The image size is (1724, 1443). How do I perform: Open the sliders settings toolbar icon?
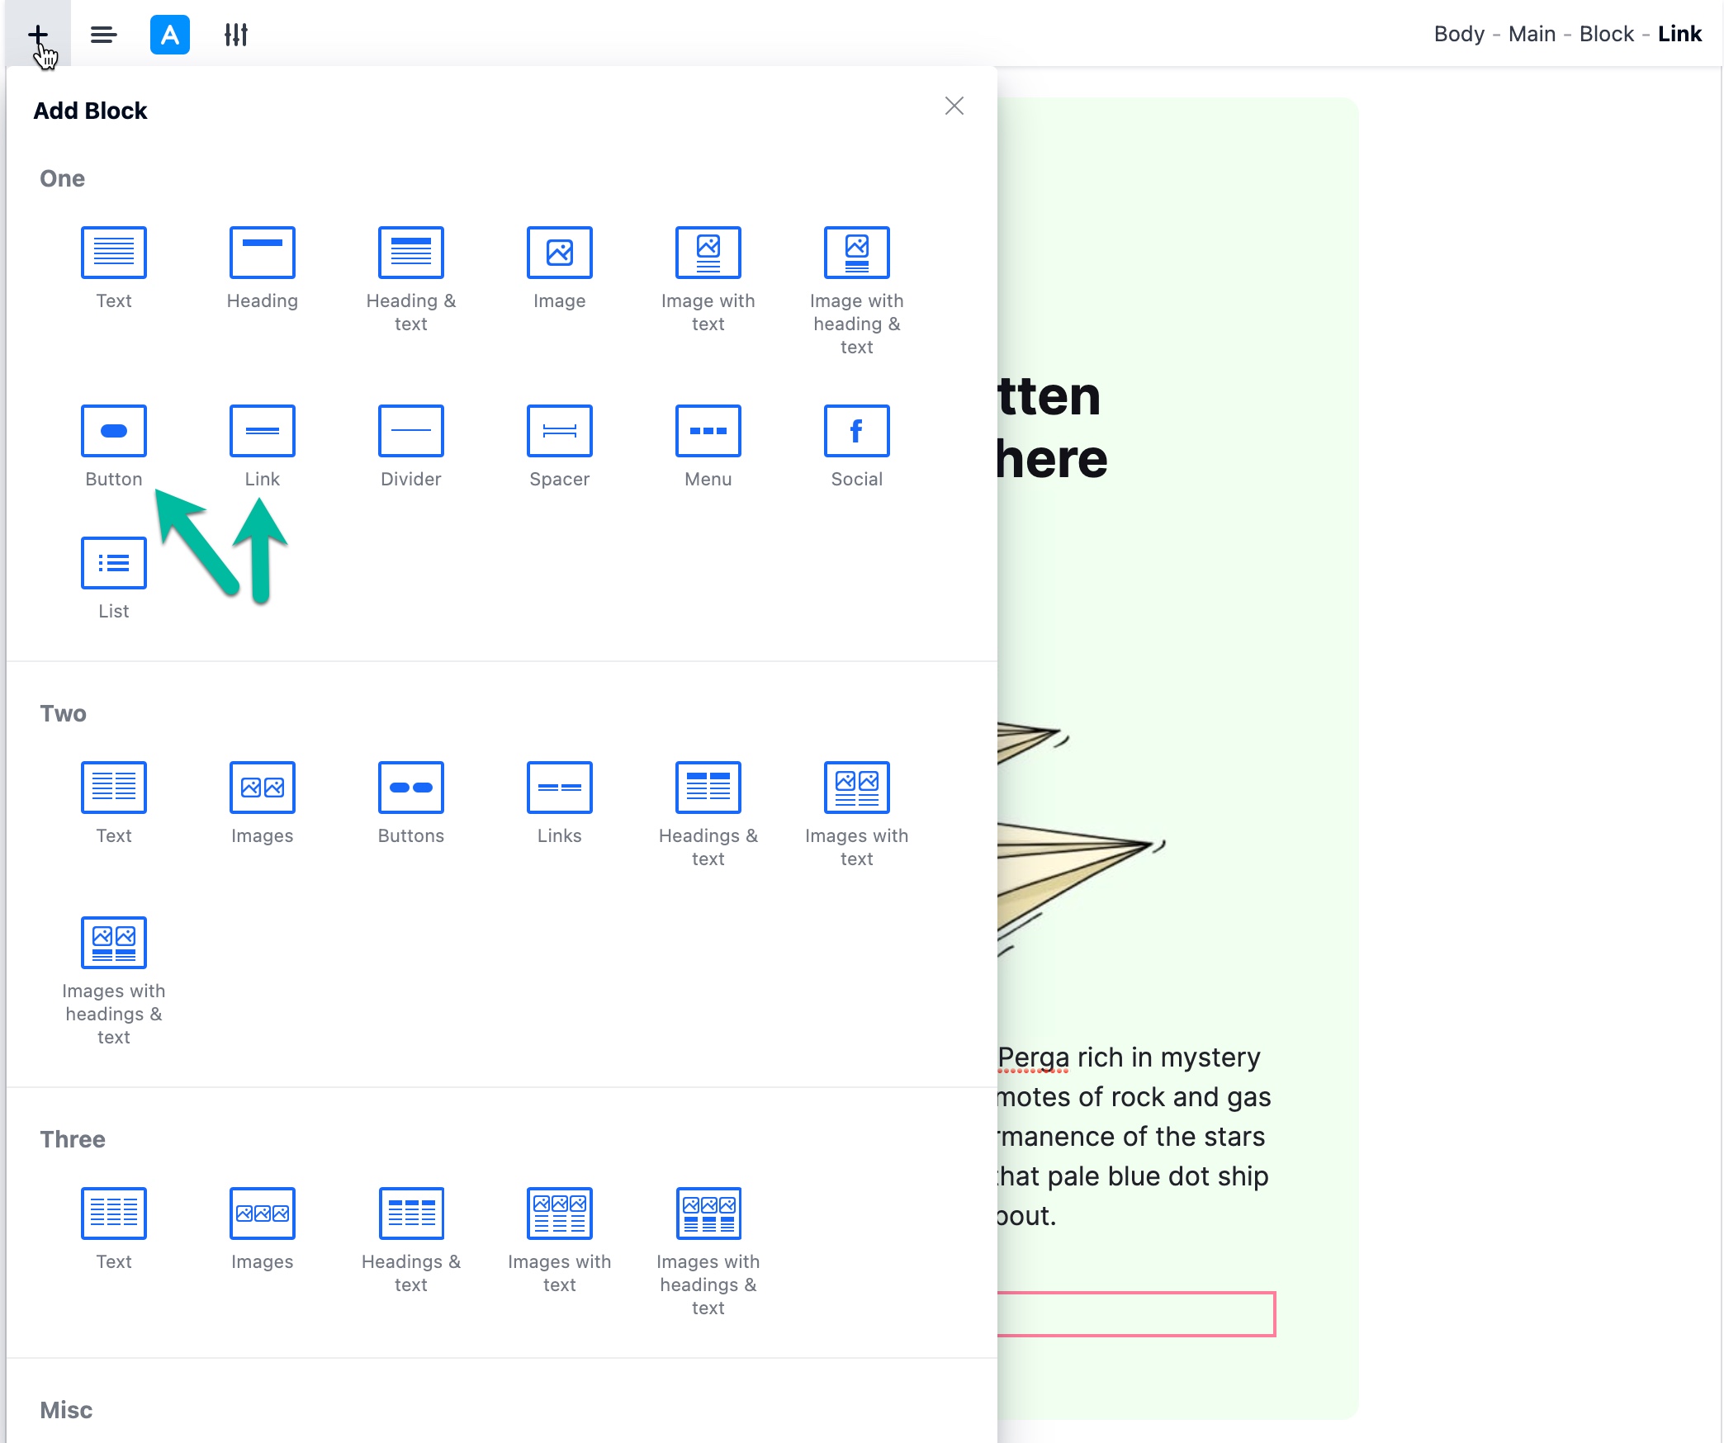click(x=236, y=34)
